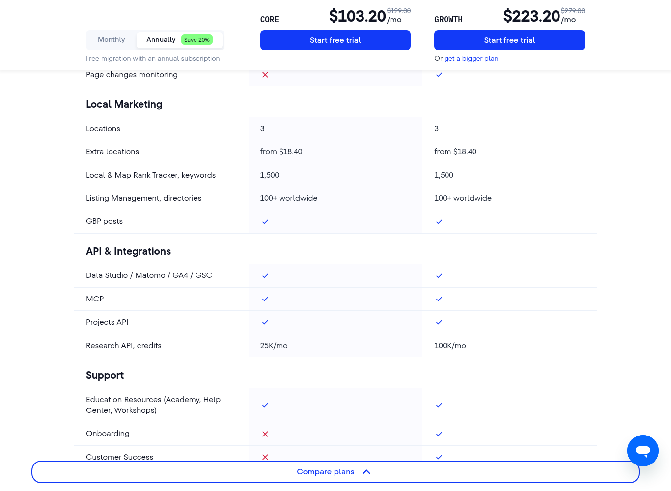This screenshot has height=491, width=671.
Task: Switch billing to Monthly
Action: click(x=112, y=40)
